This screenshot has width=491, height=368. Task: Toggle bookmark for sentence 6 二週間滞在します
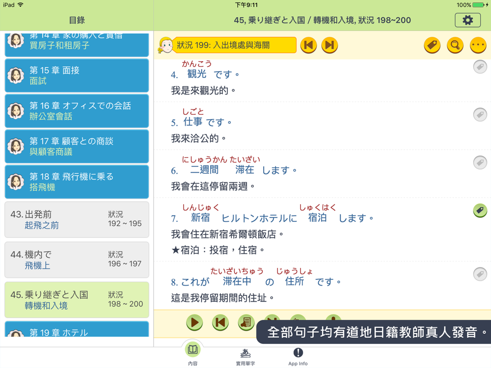(x=480, y=162)
